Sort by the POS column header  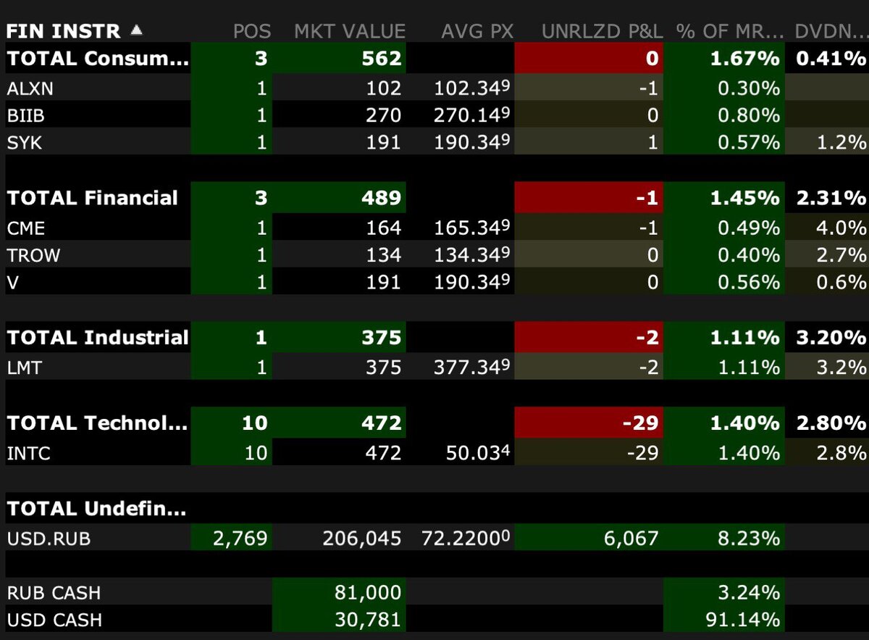[x=252, y=31]
